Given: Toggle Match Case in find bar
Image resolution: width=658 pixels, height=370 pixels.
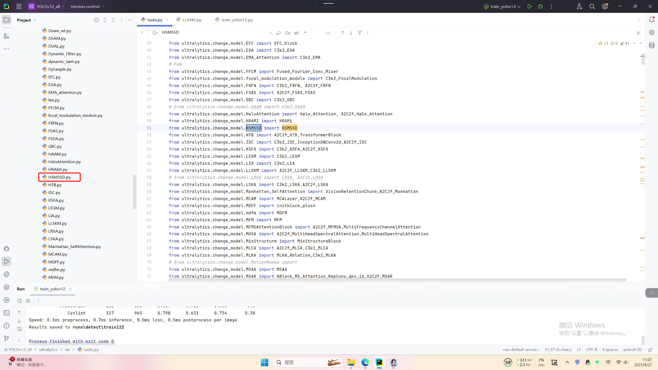Looking at the screenshot, I should click(288, 33).
